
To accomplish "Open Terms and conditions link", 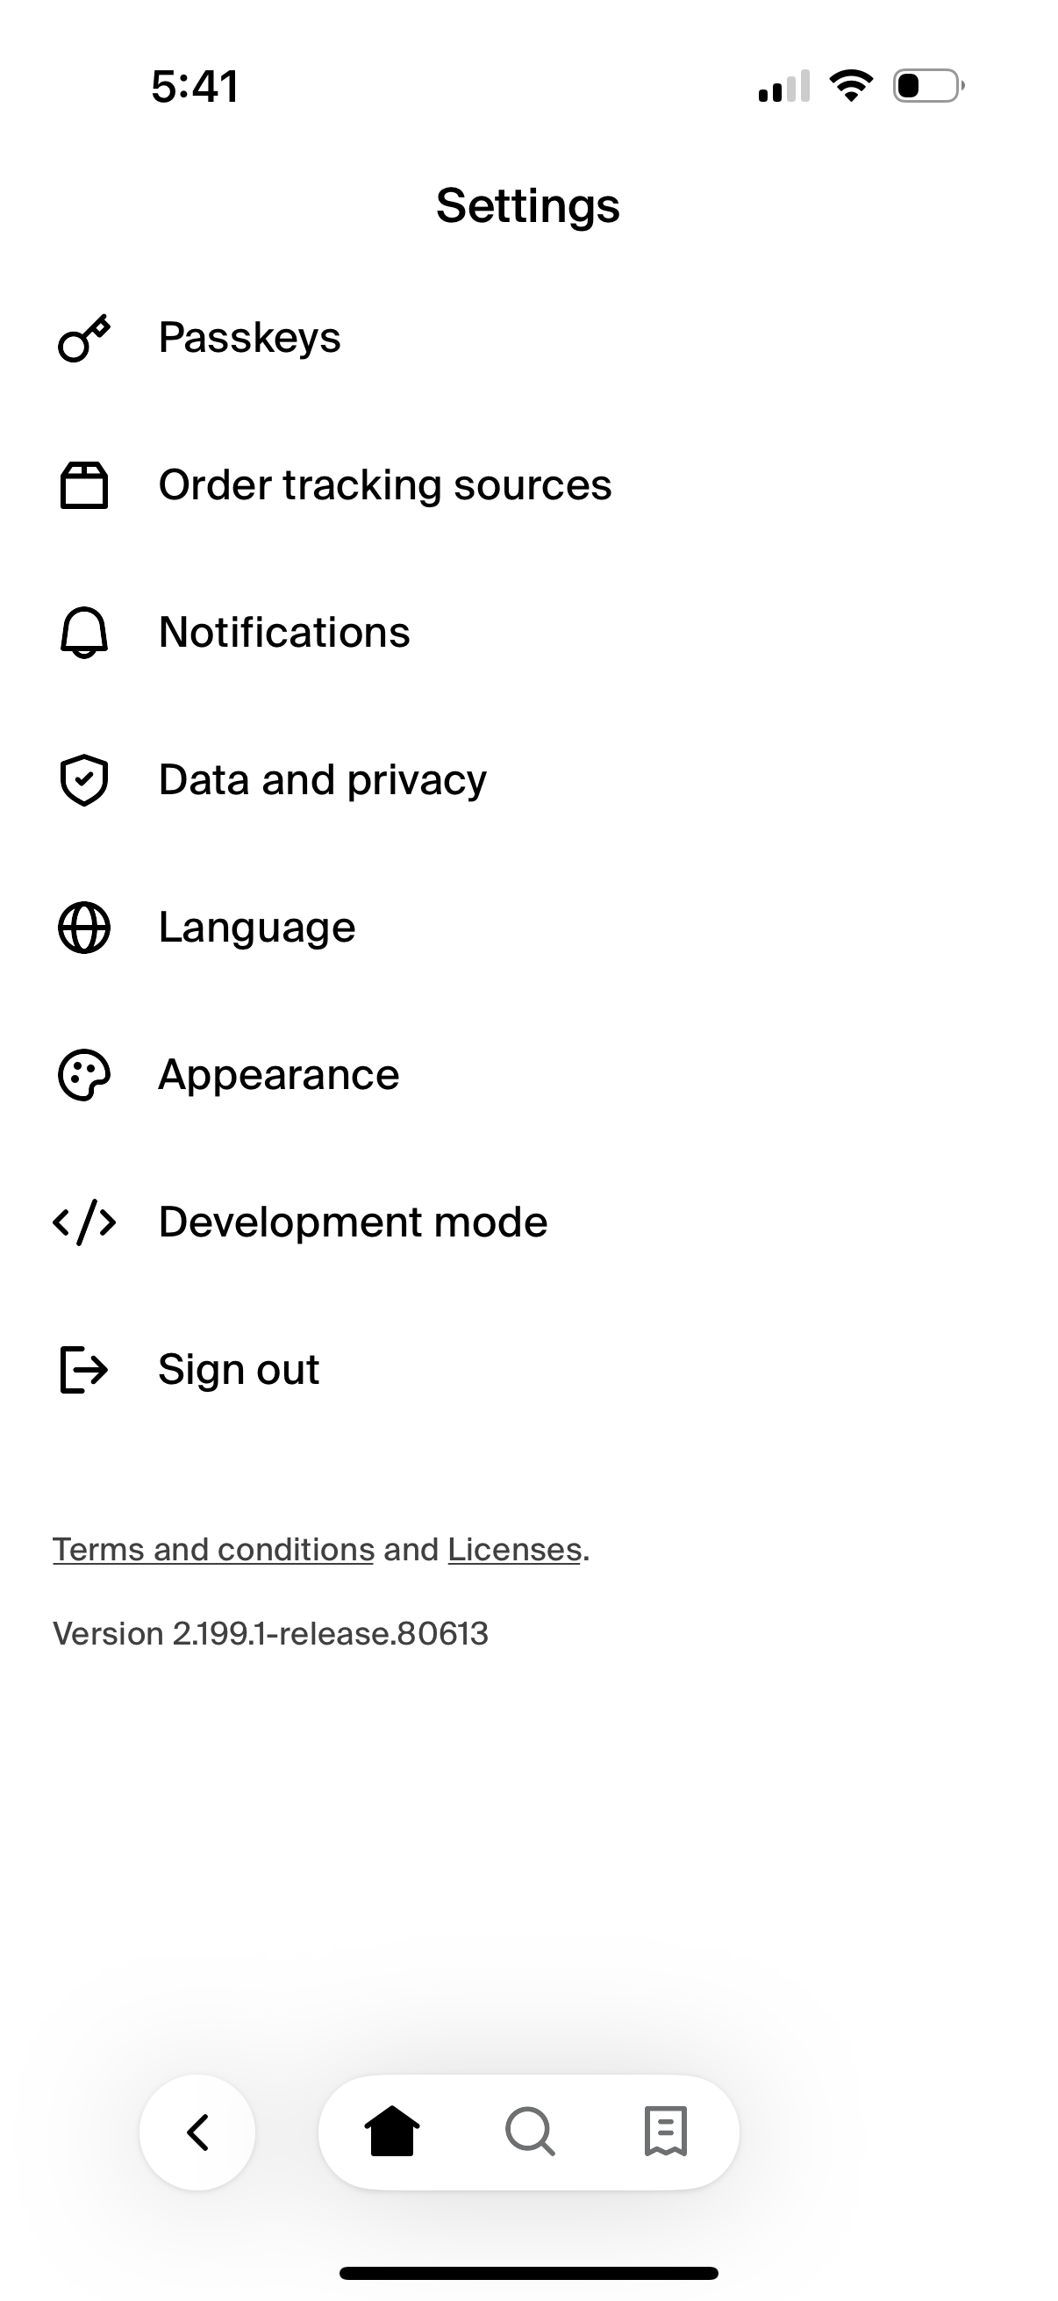I will 213,1550.
